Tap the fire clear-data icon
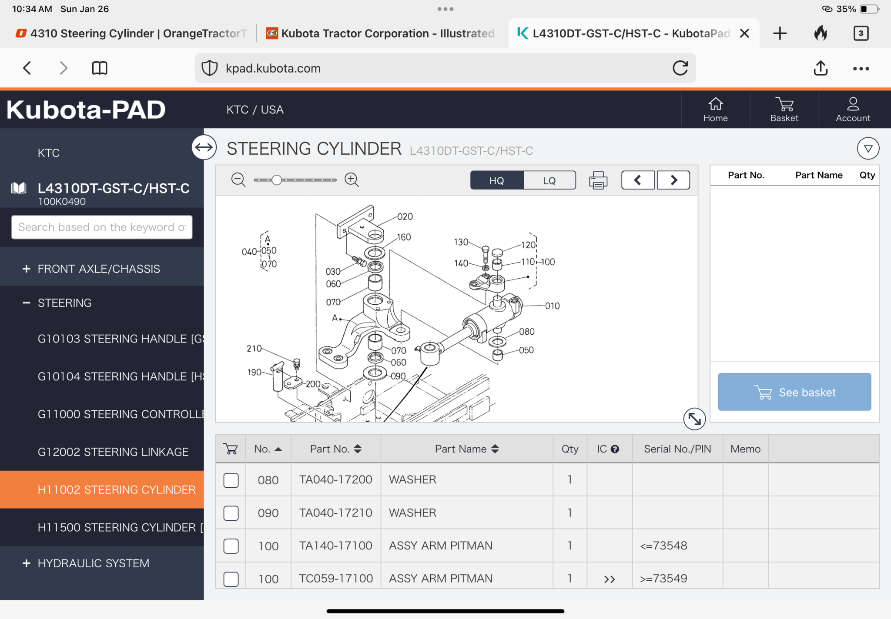The width and height of the screenshot is (891, 619). [821, 33]
